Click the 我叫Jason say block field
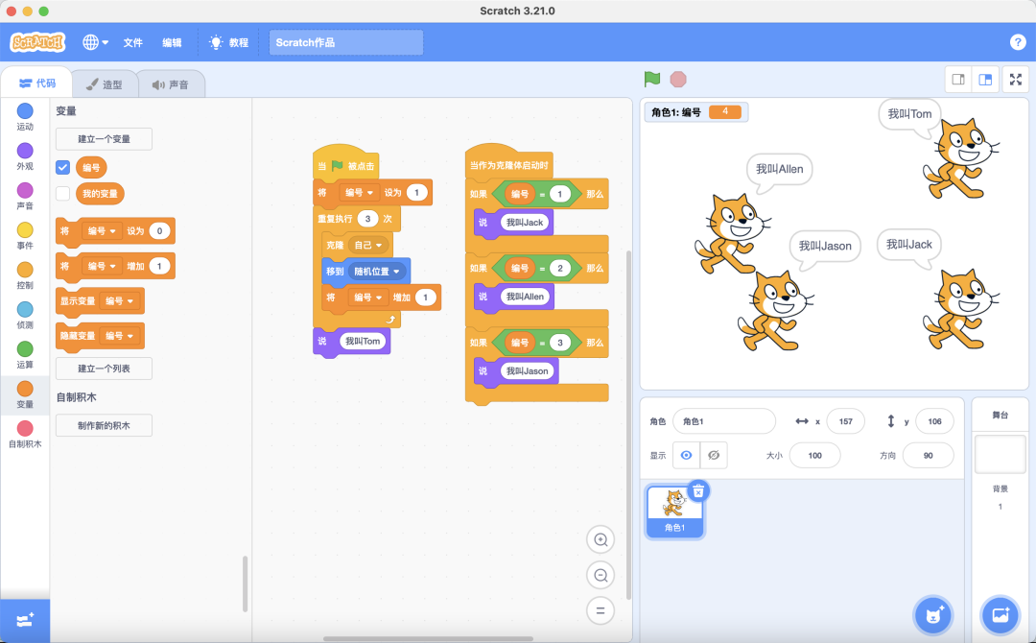The image size is (1036, 643). pyautogui.click(x=528, y=370)
